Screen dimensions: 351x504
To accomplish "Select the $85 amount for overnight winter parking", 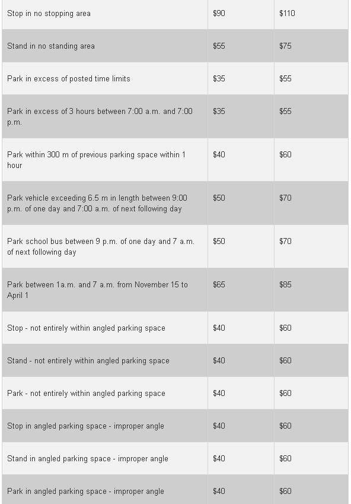I will pos(285,285).
